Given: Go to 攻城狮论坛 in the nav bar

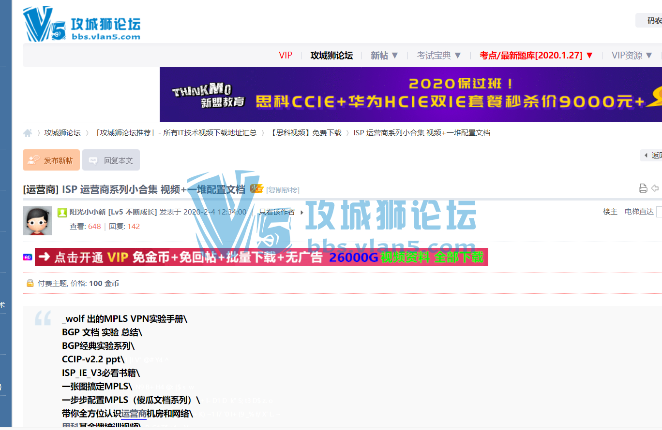Looking at the screenshot, I should coord(331,55).
